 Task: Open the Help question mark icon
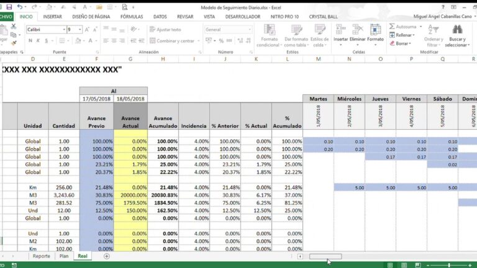point(443,7)
